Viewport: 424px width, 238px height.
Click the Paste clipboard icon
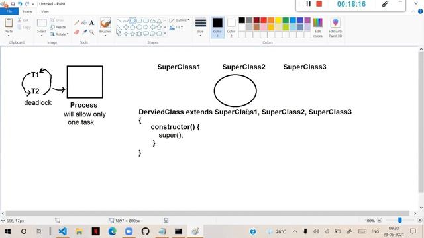click(x=9, y=23)
